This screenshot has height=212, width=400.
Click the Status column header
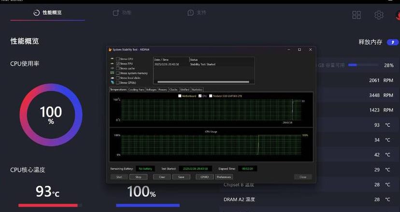point(221,60)
